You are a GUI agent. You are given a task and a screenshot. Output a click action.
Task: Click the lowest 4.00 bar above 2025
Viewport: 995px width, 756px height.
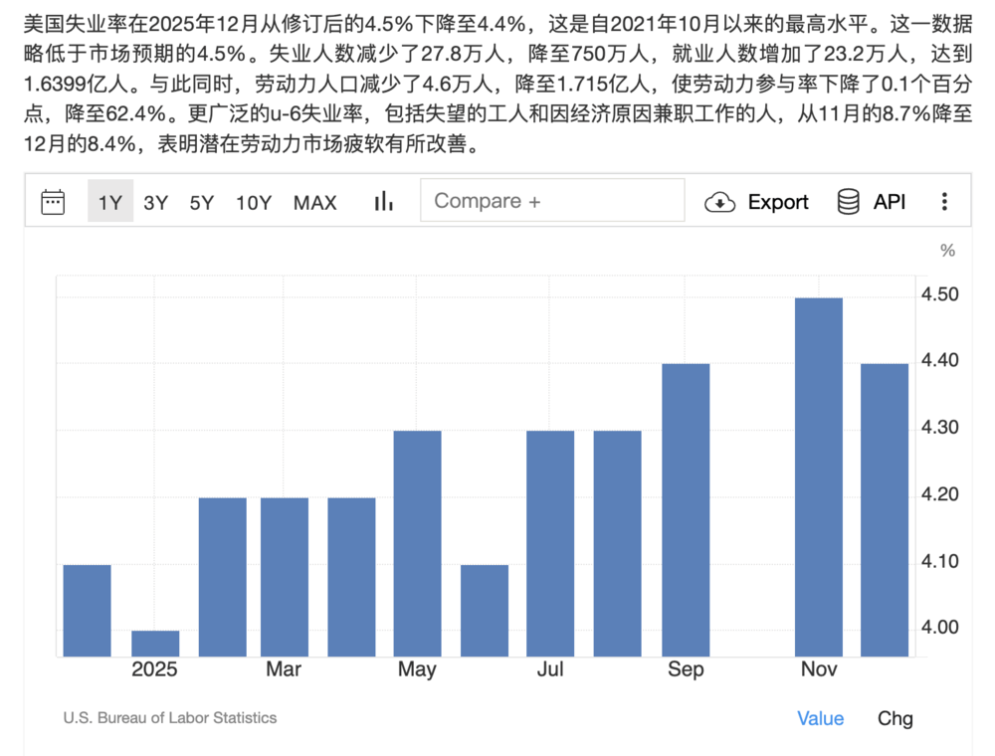(155, 644)
